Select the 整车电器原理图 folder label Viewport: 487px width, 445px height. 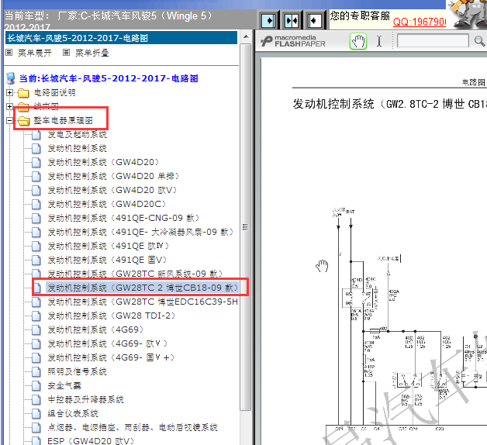63,120
